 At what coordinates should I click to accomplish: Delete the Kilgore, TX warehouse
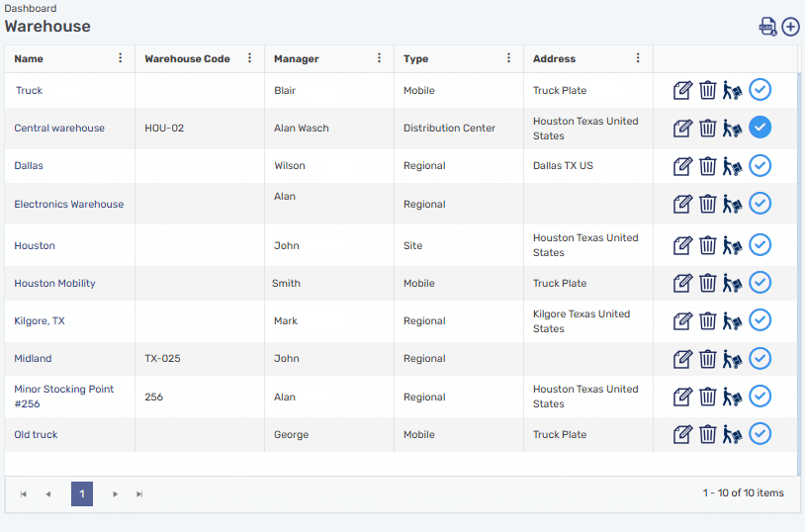[707, 321]
